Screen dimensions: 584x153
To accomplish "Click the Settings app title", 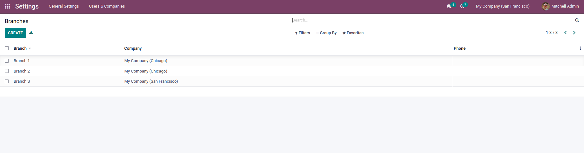I will 27,6.
